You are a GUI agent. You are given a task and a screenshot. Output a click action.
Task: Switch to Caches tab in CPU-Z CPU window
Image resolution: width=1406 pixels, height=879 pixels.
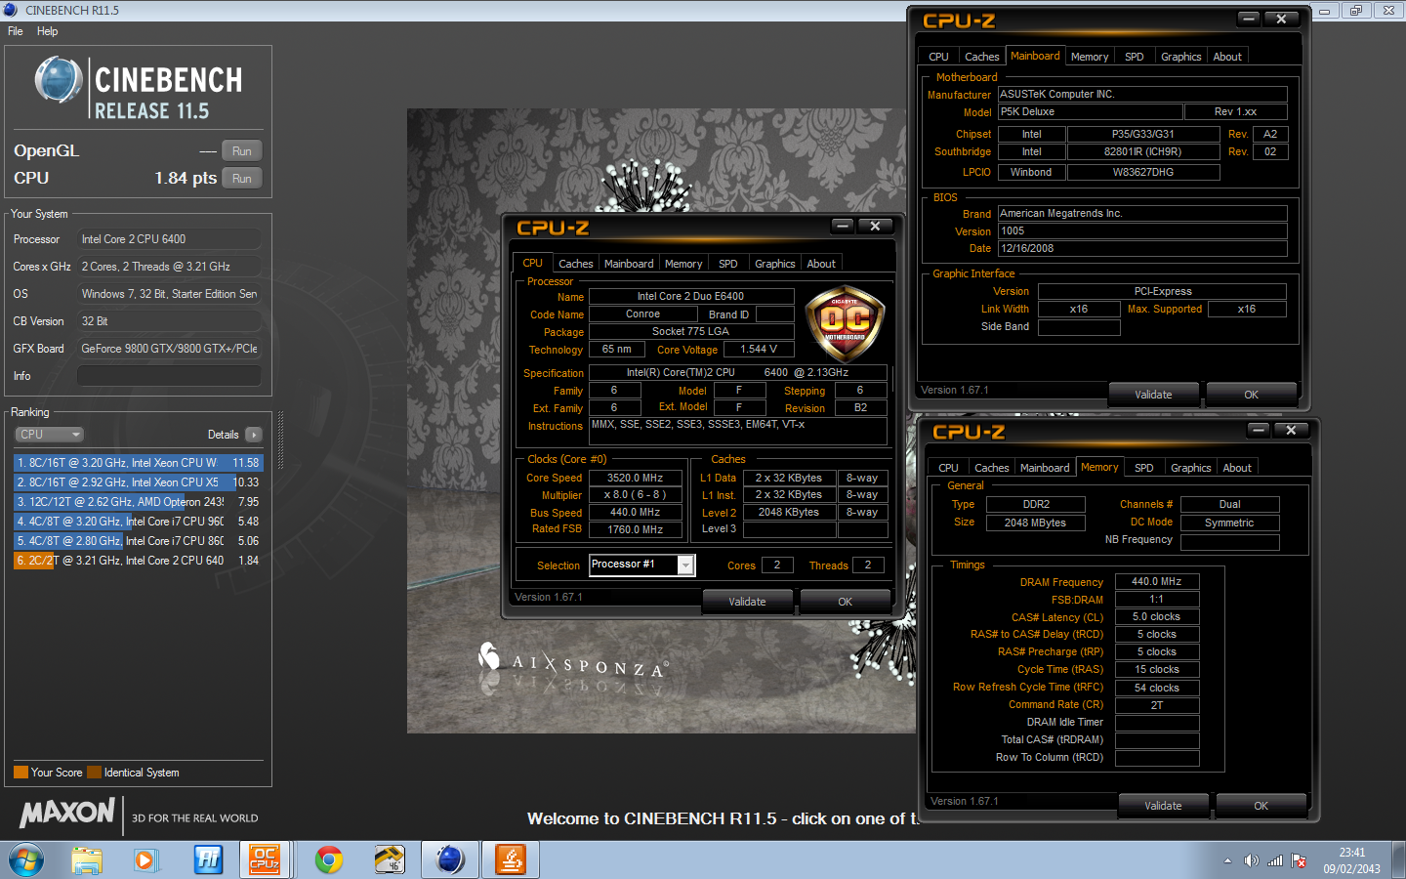pos(575,264)
